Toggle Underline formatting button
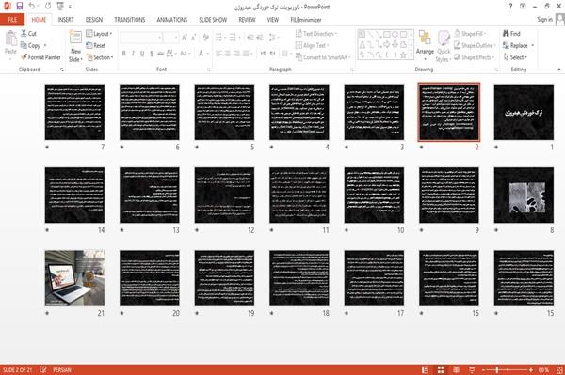565x375 pixels. (142, 54)
